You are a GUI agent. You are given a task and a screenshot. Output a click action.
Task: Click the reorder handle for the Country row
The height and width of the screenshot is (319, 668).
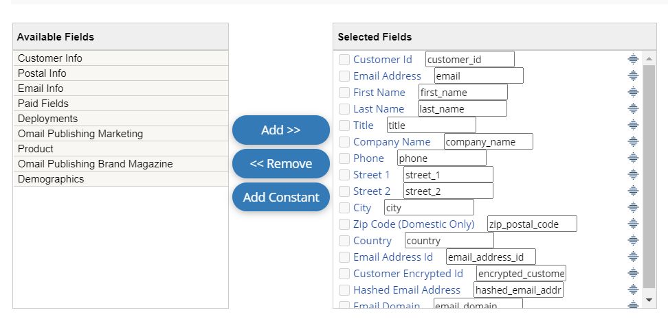(633, 240)
